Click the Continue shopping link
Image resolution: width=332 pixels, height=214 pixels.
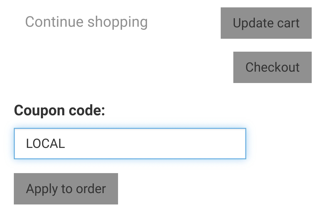86,22
